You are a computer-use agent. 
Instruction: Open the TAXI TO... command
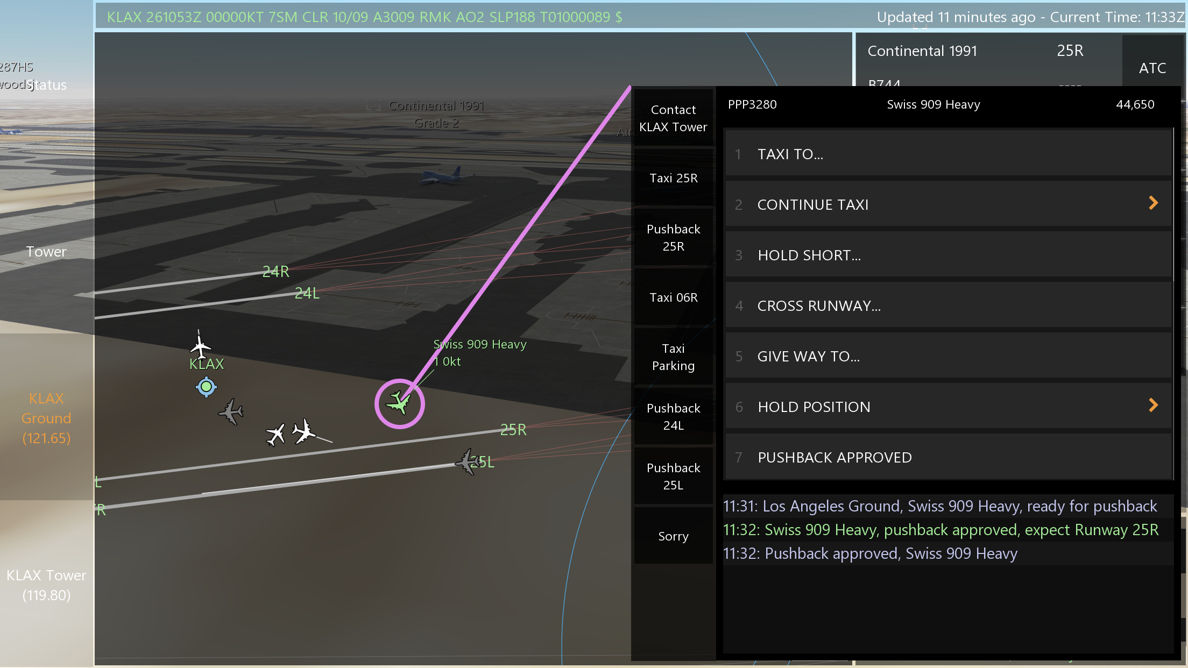point(948,154)
